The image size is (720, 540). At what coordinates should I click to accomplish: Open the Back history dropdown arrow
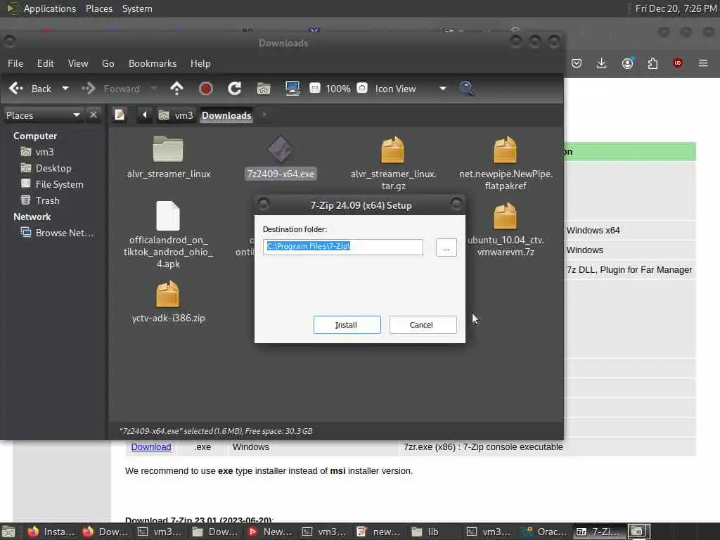point(65,88)
